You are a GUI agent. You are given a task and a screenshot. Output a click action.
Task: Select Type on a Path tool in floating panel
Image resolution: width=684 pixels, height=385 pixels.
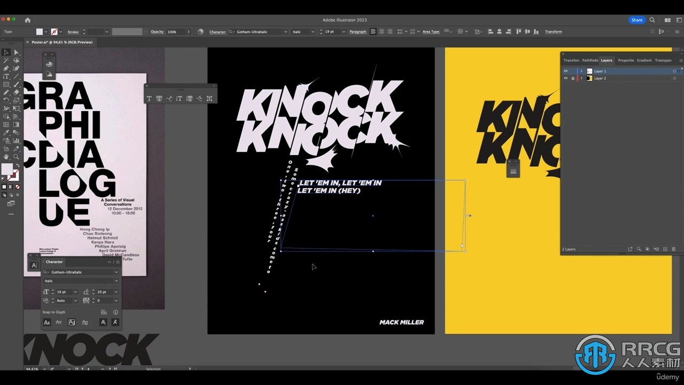(169, 98)
